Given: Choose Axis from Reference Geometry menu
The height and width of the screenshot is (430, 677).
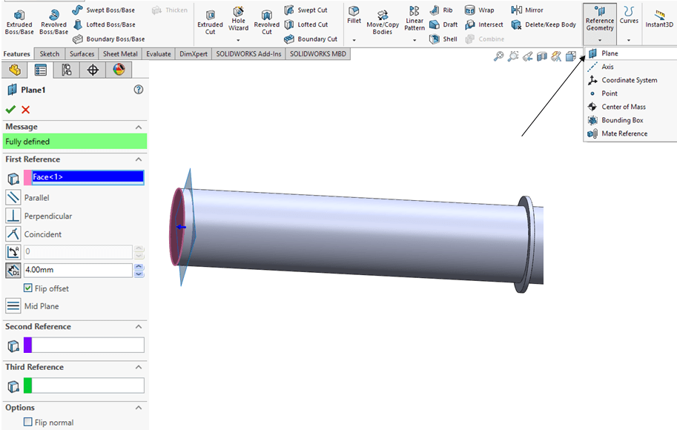Looking at the screenshot, I should (607, 67).
